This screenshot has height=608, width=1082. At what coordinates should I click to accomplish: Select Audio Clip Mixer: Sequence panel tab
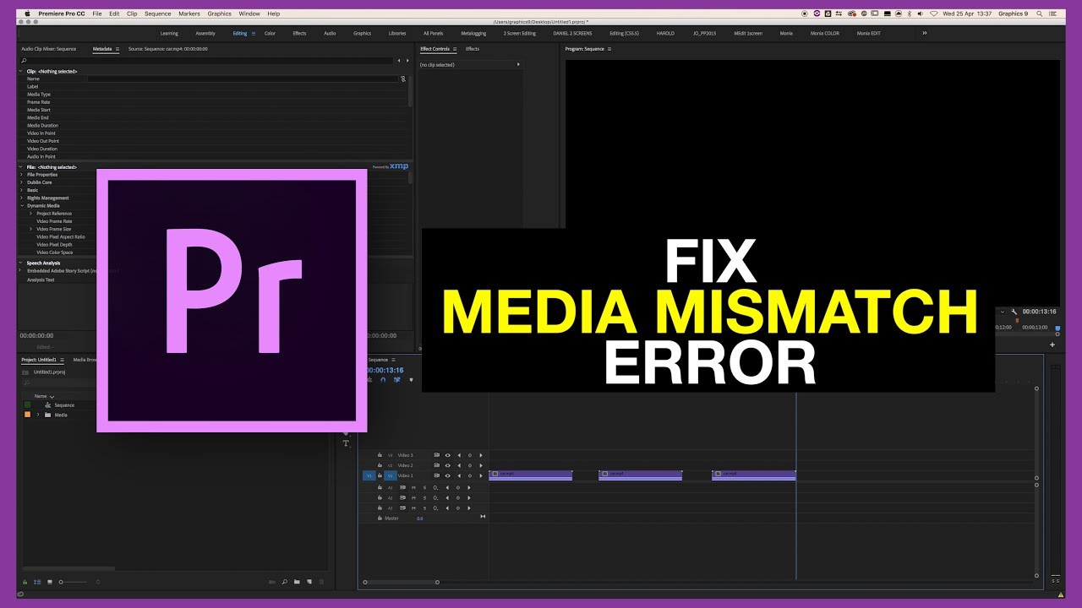click(x=49, y=49)
